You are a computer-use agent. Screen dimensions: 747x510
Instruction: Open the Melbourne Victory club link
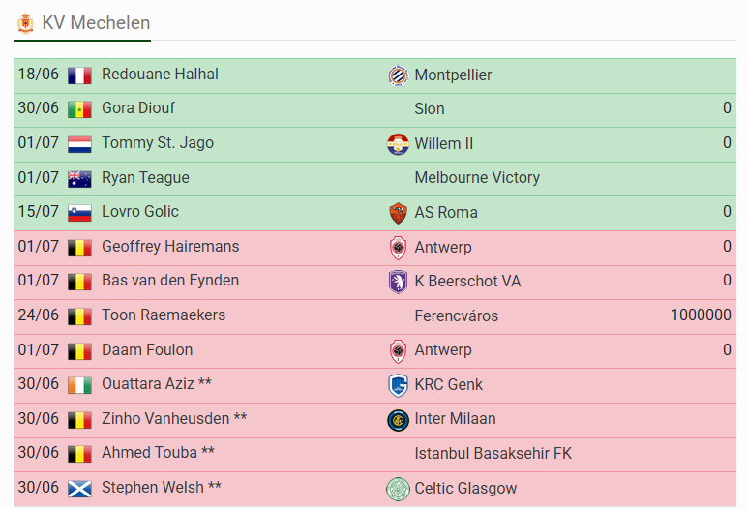coord(477,178)
